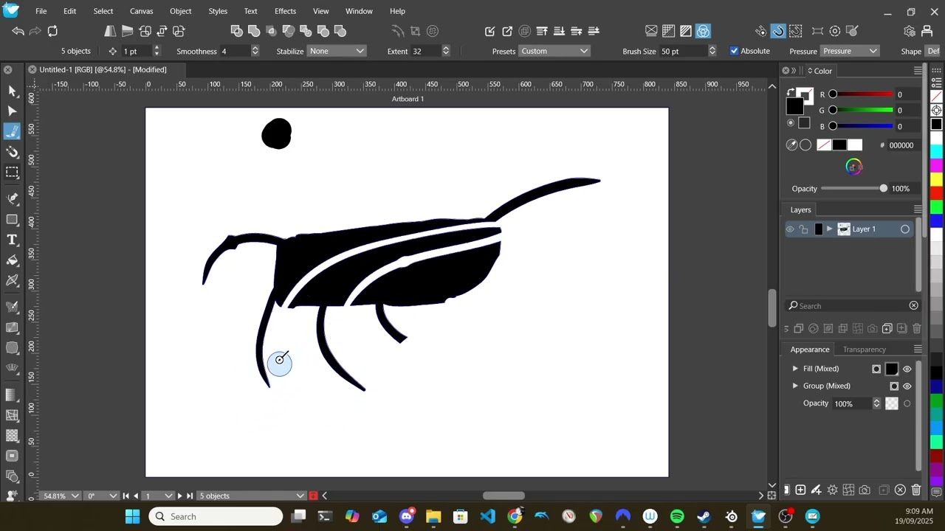
Task: Click the gear icon in Appearance panel footer
Action: point(832,490)
